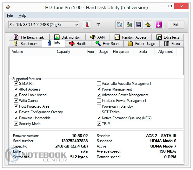
Task: Minimize to tray with pink arrow icon
Action: tap(159, 25)
